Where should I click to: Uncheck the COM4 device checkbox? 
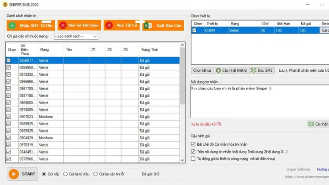[194, 31]
